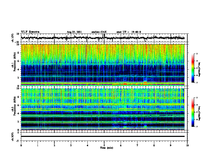This screenshot has width=211, height=163.
Task: Click the ch.1 spectrogram color scale bar
Action: [x=193, y=68]
